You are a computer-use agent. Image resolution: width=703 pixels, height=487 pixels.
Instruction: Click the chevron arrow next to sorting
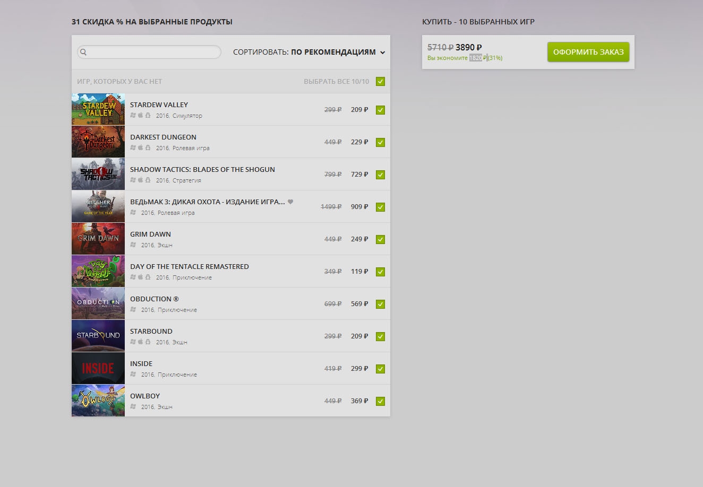pos(383,53)
